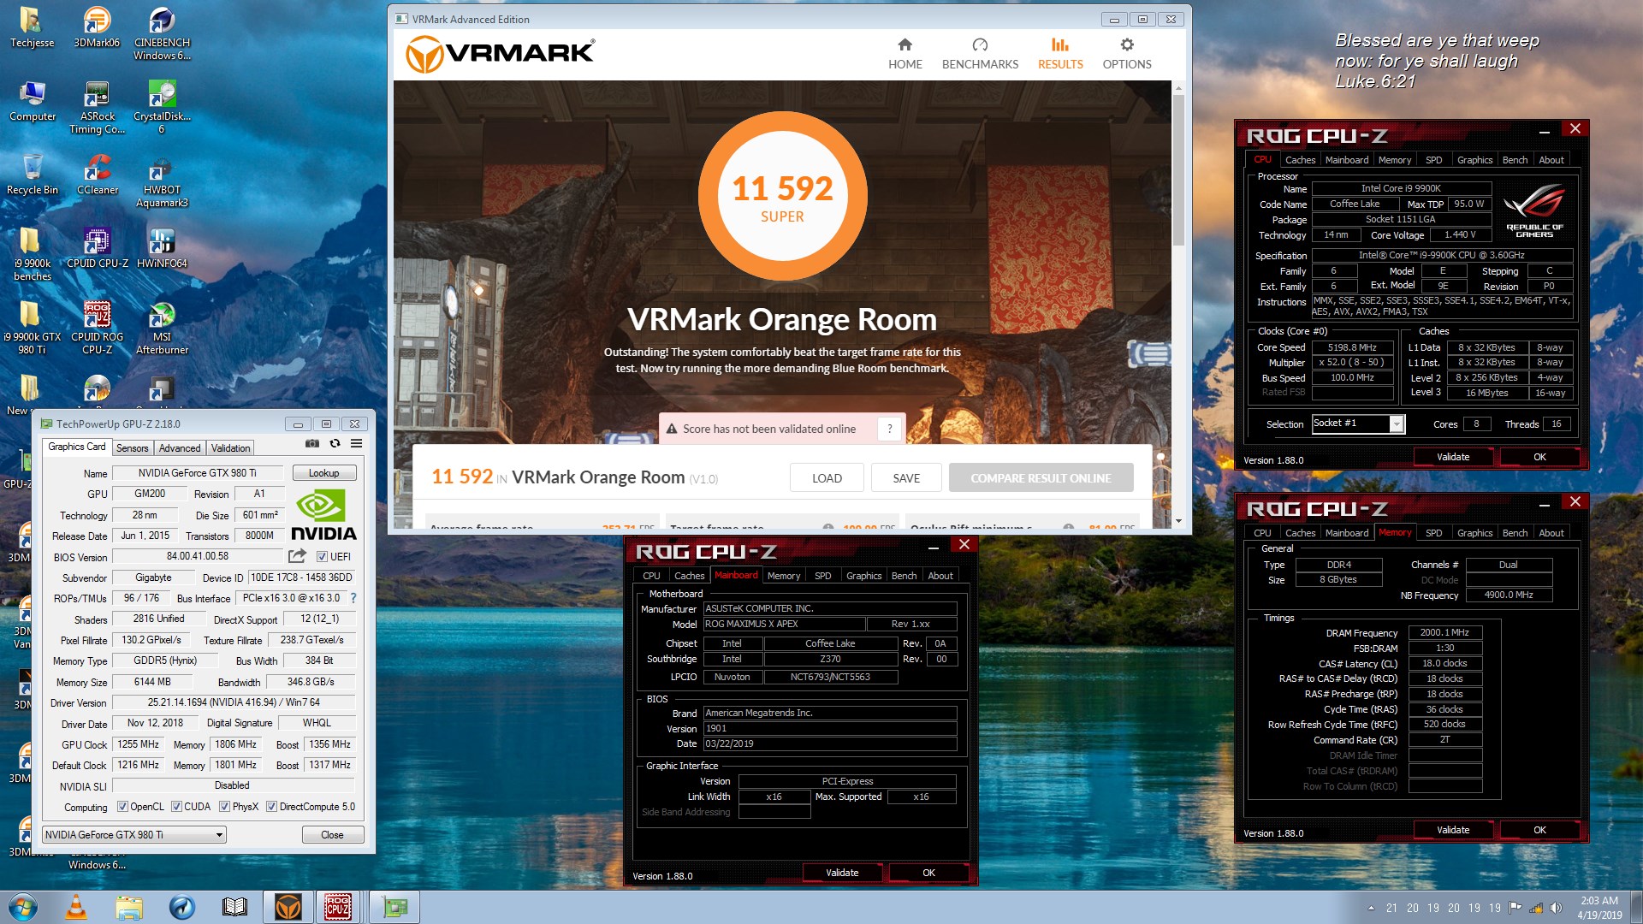
Task: Toggle the OpenCL checkbox in GPU-Z
Action: [x=122, y=807]
